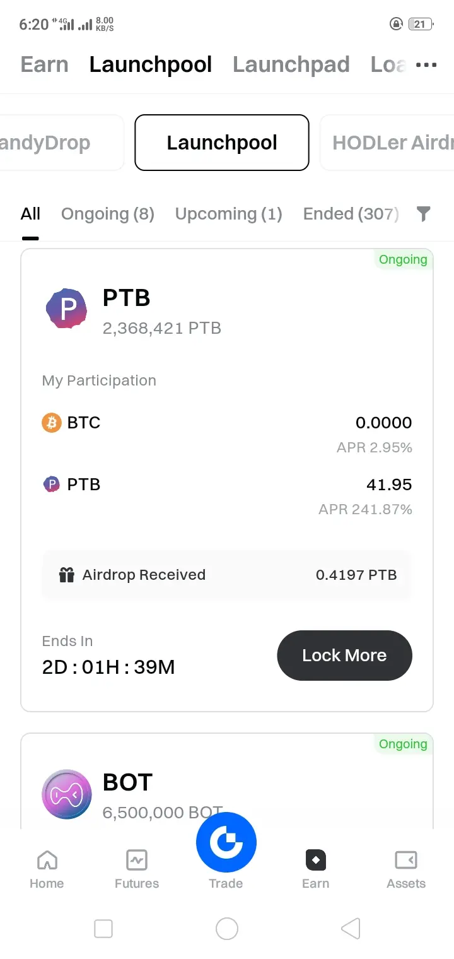Screen dimensions: 454x959
Task: Tap the PTB token logo
Action: [66, 309]
